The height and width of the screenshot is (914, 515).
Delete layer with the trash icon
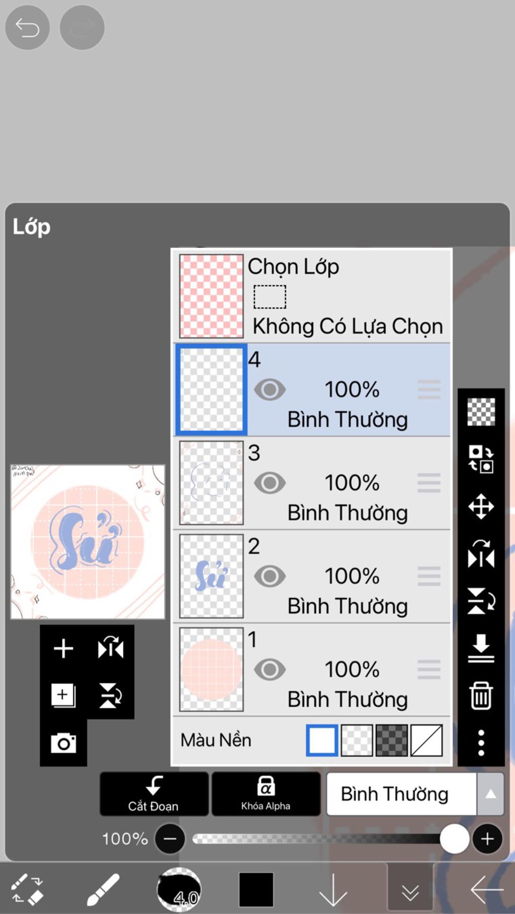point(481,696)
